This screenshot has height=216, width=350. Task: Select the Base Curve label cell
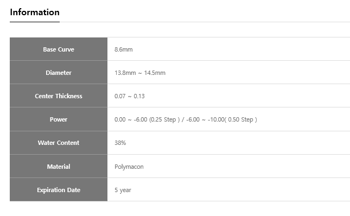(59, 49)
